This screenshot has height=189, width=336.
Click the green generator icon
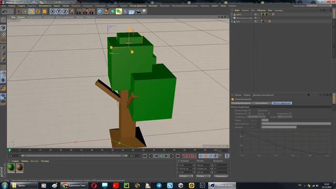112,12
